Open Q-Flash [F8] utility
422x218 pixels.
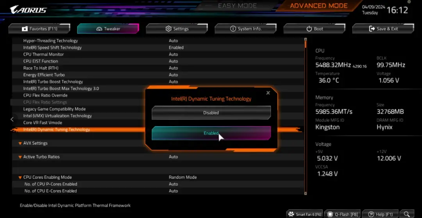[x=342, y=214]
